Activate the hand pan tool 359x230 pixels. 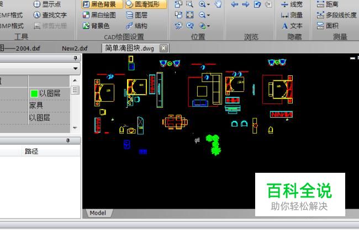coord(218,4)
